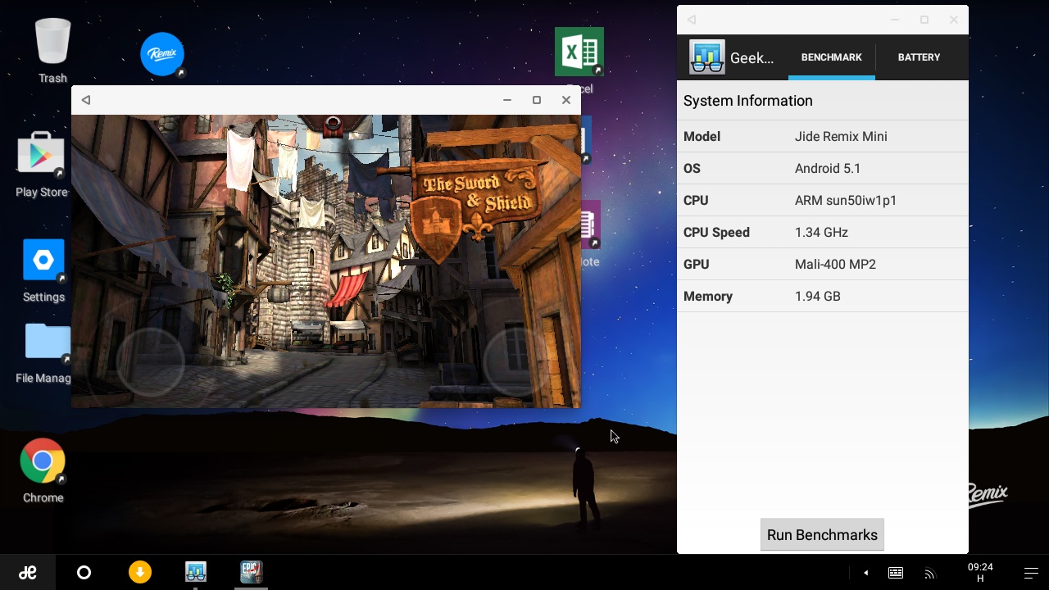Viewport: 1049px width, 590px height.
Task: Close the Geekbench window
Action: (954, 20)
